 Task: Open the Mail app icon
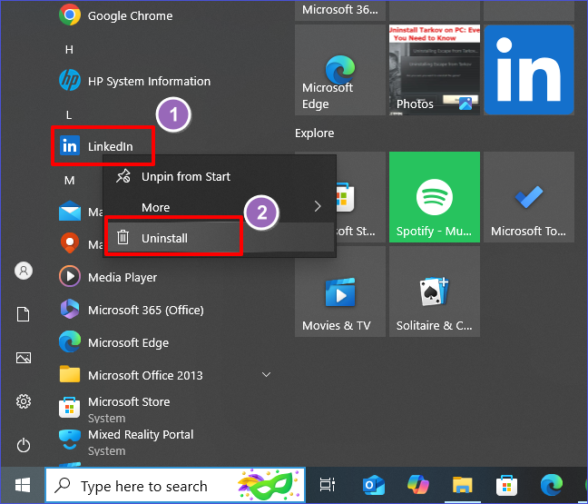click(x=70, y=212)
